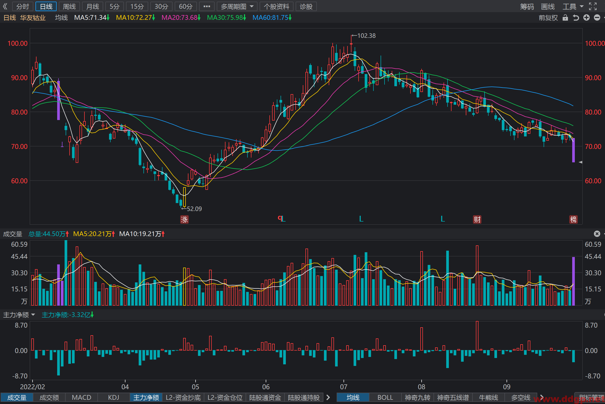
Task: Select the 成交额 indicator tab
Action: [49, 398]
